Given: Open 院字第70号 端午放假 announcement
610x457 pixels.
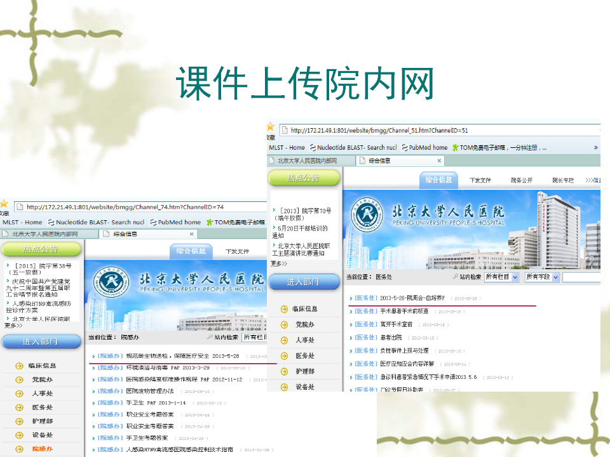Looking at the screenshot, I should click(x=302, y=214).
